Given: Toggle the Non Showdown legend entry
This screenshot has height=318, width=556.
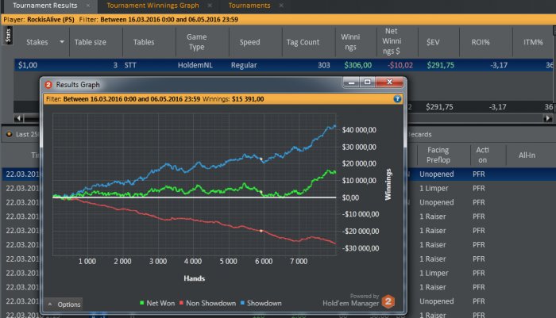Looking at the screenshot, I should click(x=207, y=303).
